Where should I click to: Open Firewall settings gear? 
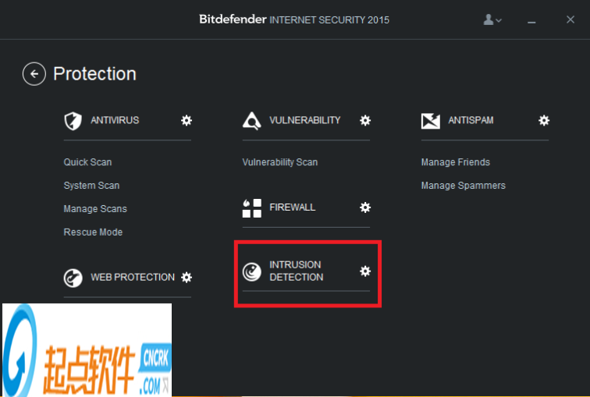click(365, 207)
